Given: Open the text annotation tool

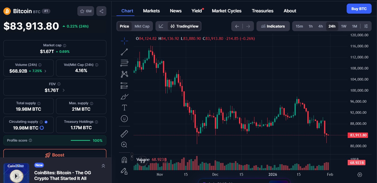Looking at the screenshot, I should 124,107.
